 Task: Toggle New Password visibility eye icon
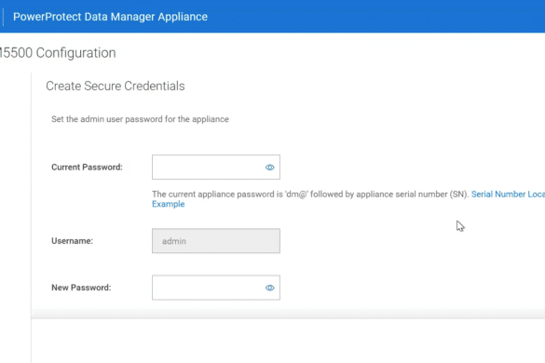click(x=270, y=288)
